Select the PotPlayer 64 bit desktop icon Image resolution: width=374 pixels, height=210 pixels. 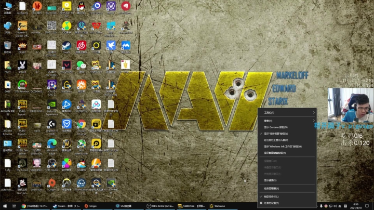pyautogui.click(x=66, y=9)
